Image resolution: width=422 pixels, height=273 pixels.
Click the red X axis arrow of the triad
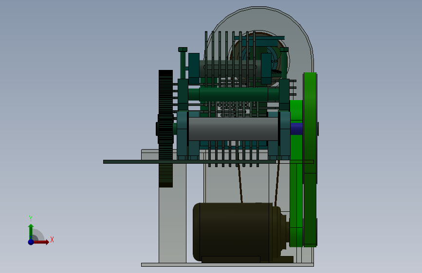40,242
